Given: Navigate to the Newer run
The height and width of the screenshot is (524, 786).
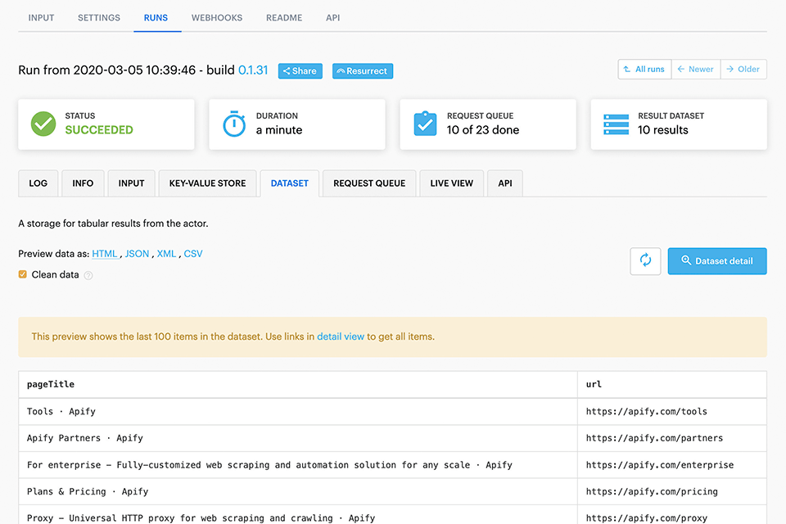Looking at the screenshot, I should tap(696, 70).
